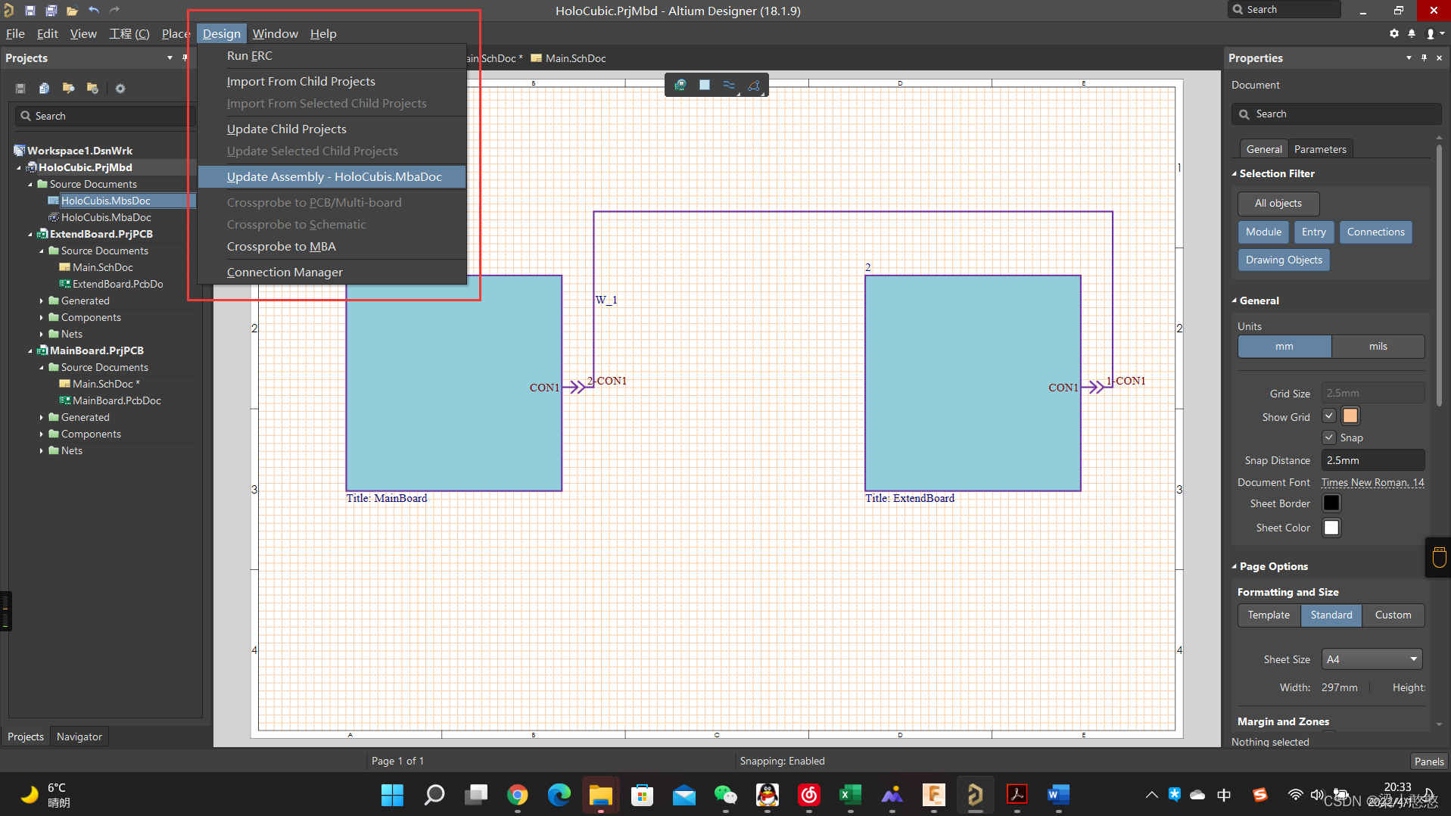Click the Snap Distance input field
The height and width of the screenshot is (816, 1451).
point(1372,460)
